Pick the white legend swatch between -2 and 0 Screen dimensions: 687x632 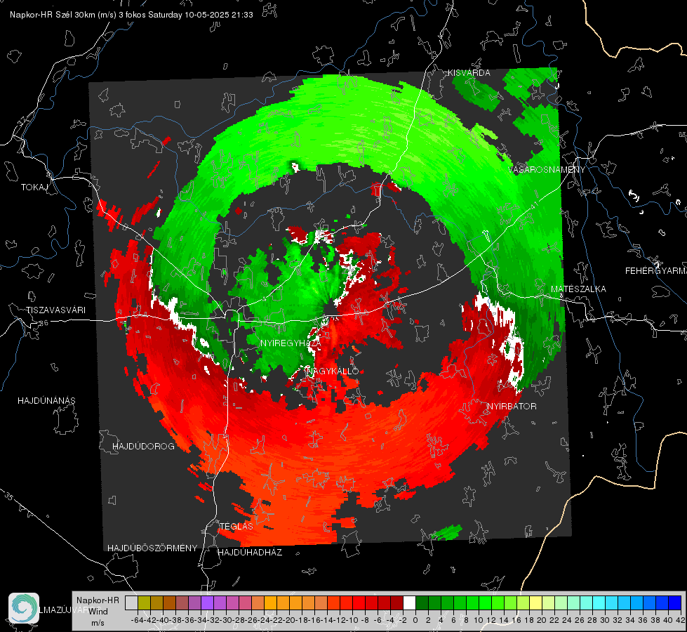point(409,603)
